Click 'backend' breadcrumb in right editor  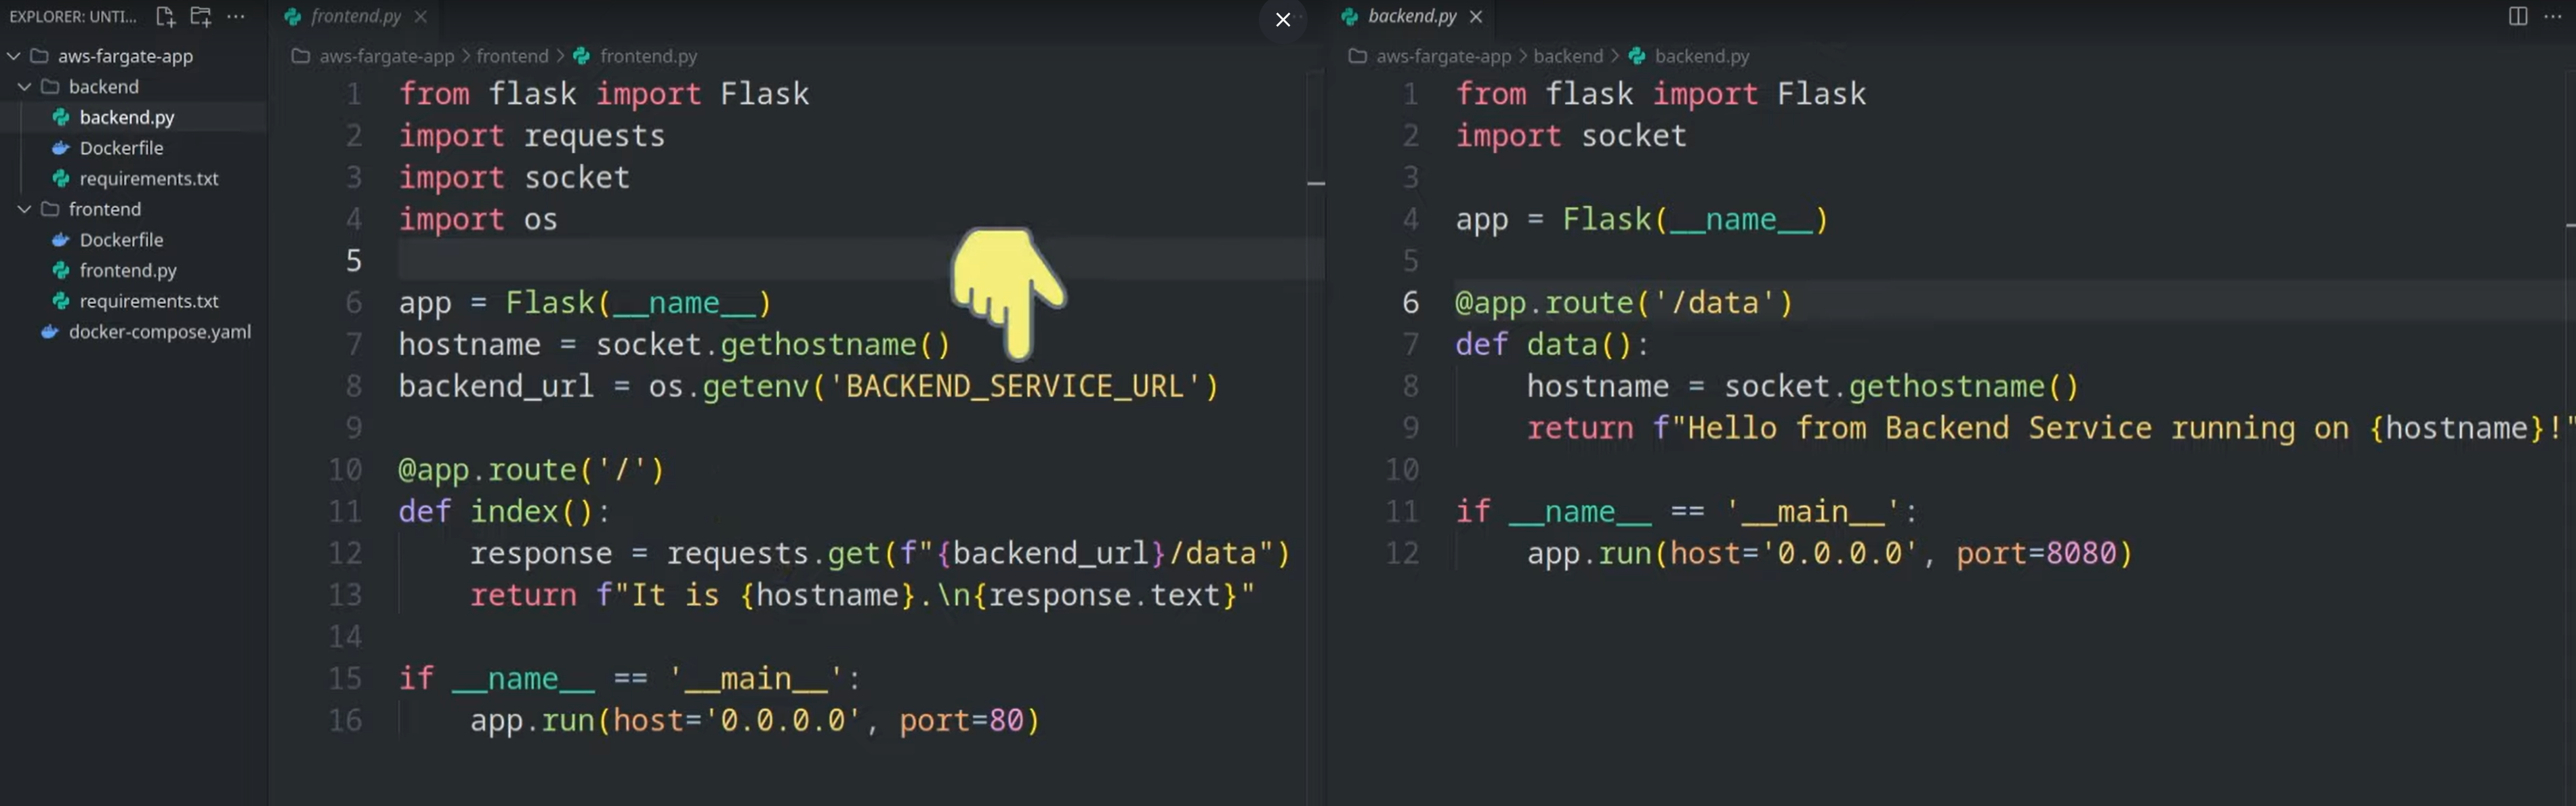(x=1567, y=56)
